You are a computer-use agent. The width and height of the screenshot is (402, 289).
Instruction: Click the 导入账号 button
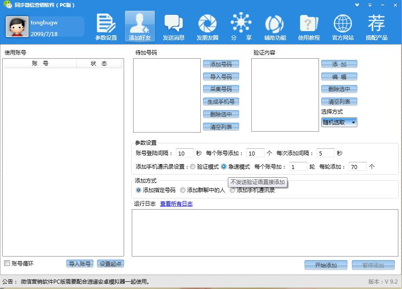(x=80, y=264)
